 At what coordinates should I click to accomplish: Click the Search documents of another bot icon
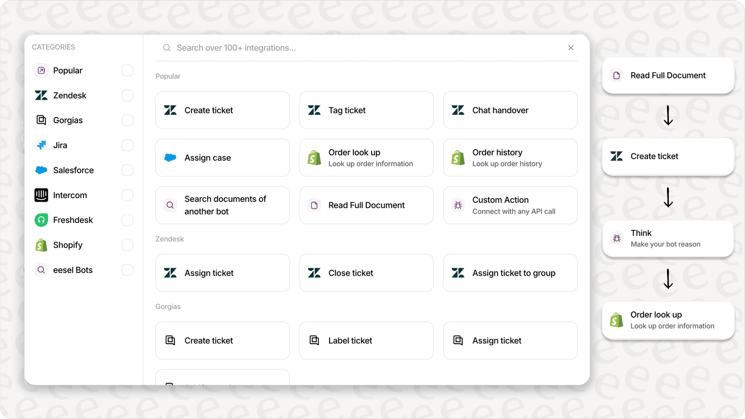tap(170, 205)
